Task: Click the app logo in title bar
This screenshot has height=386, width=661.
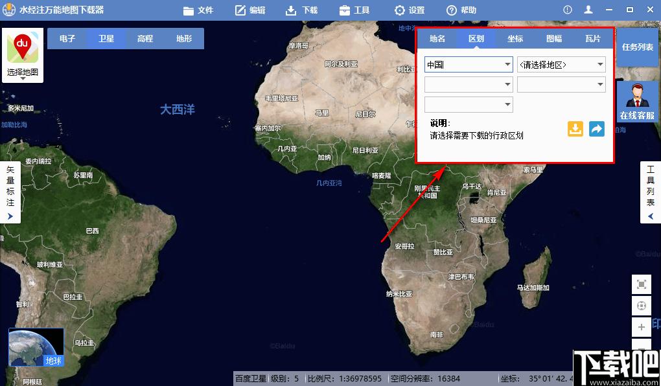Action: [x=9, y=10]
